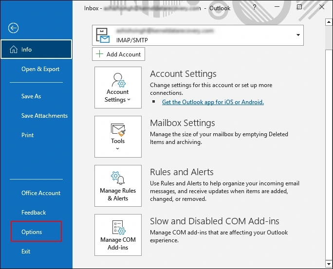
Task: Expand the Tools chevron arrow
Action: point(118,149)
